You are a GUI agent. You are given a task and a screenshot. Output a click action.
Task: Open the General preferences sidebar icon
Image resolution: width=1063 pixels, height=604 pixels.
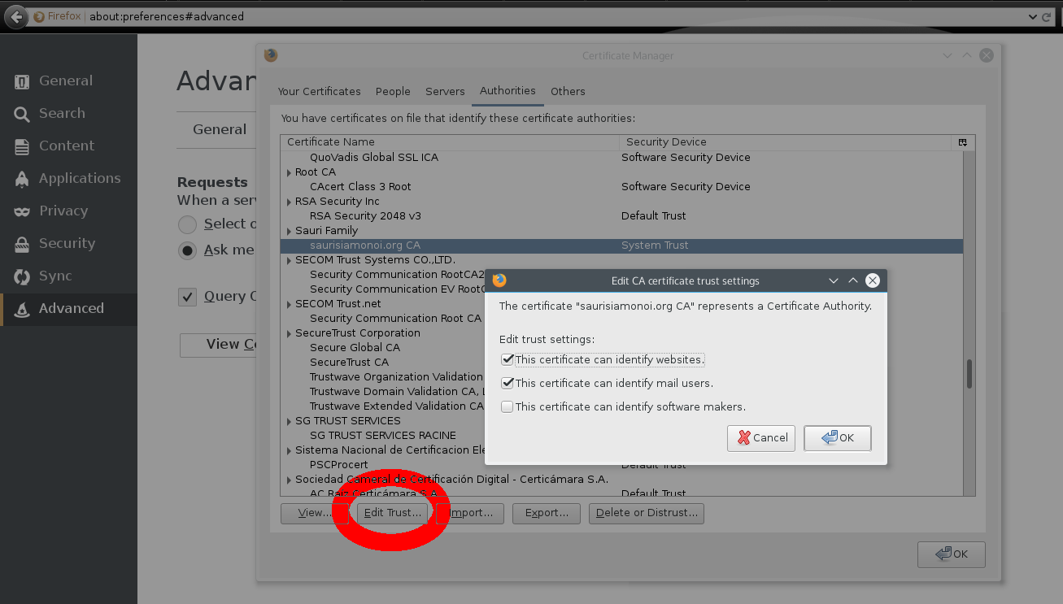coord(22,81)
